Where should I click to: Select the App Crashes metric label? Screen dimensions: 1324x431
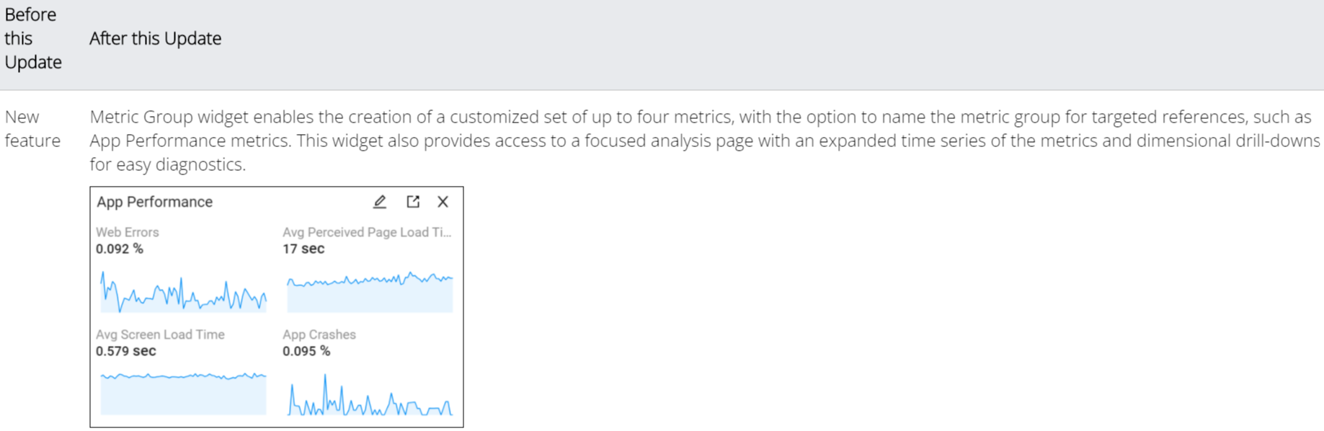click(319, 334)
